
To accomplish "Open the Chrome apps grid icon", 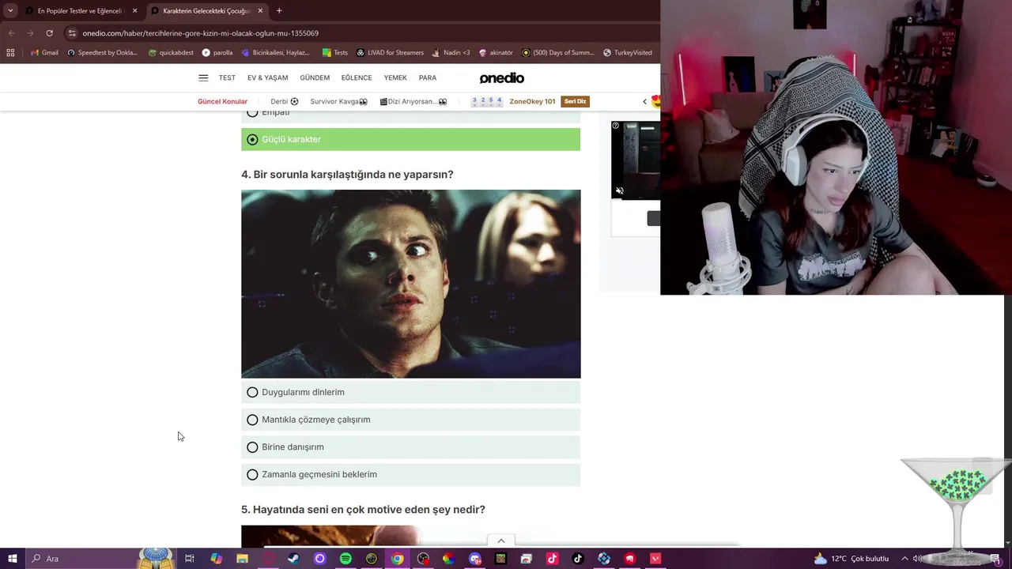I will 10,53.
